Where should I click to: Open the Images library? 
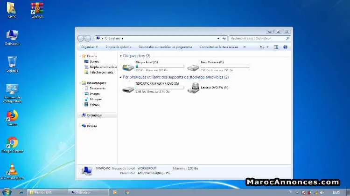pyautogui.click(x=92, y=94)
